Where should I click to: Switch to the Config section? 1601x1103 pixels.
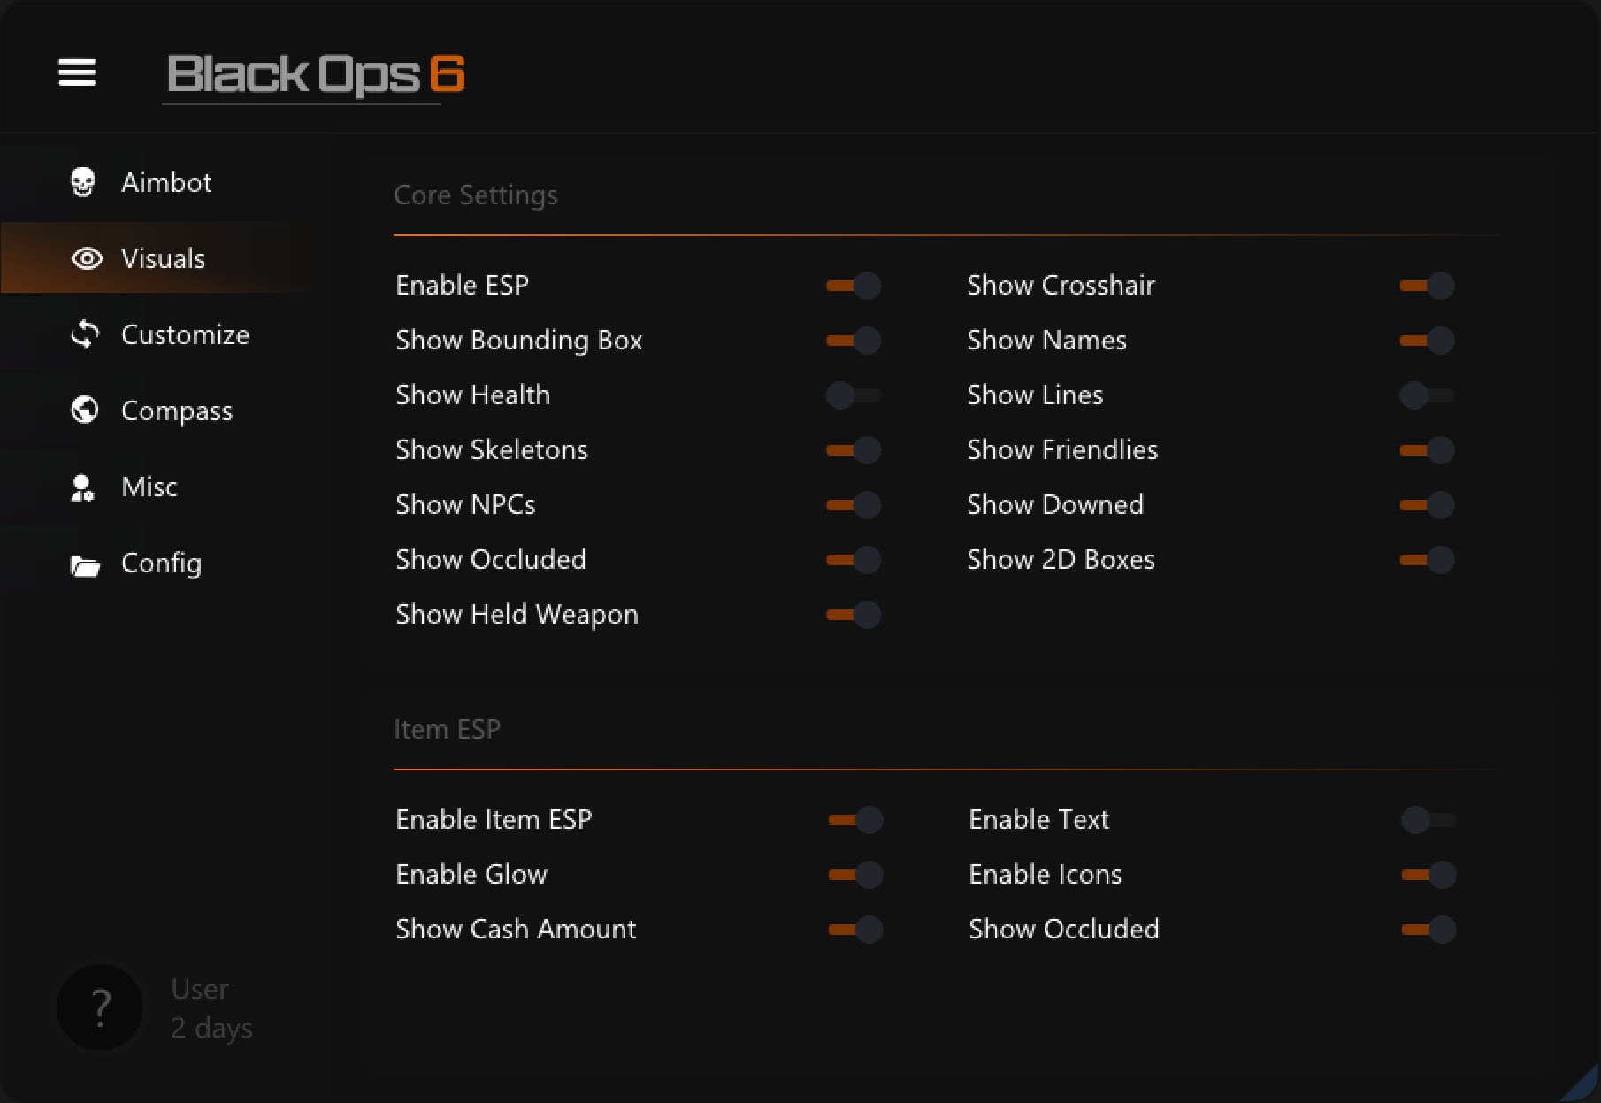click(x=161, y=563)
